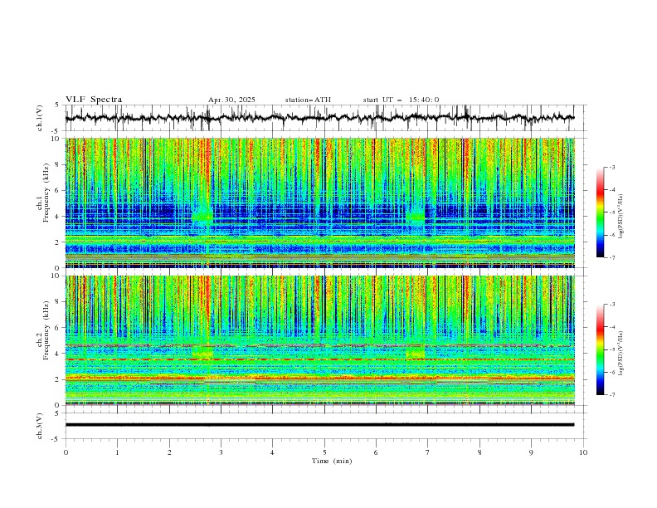Viewport: 657px width, 508px height.
Task: Click the "station=ATH" header text
Action: [308, 100]
